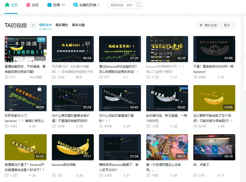Open title 直播连麦回放，干货满满

click(25, 69)
